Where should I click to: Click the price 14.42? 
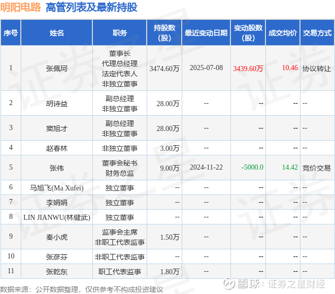pyautogui.click(x=290, y=167)
